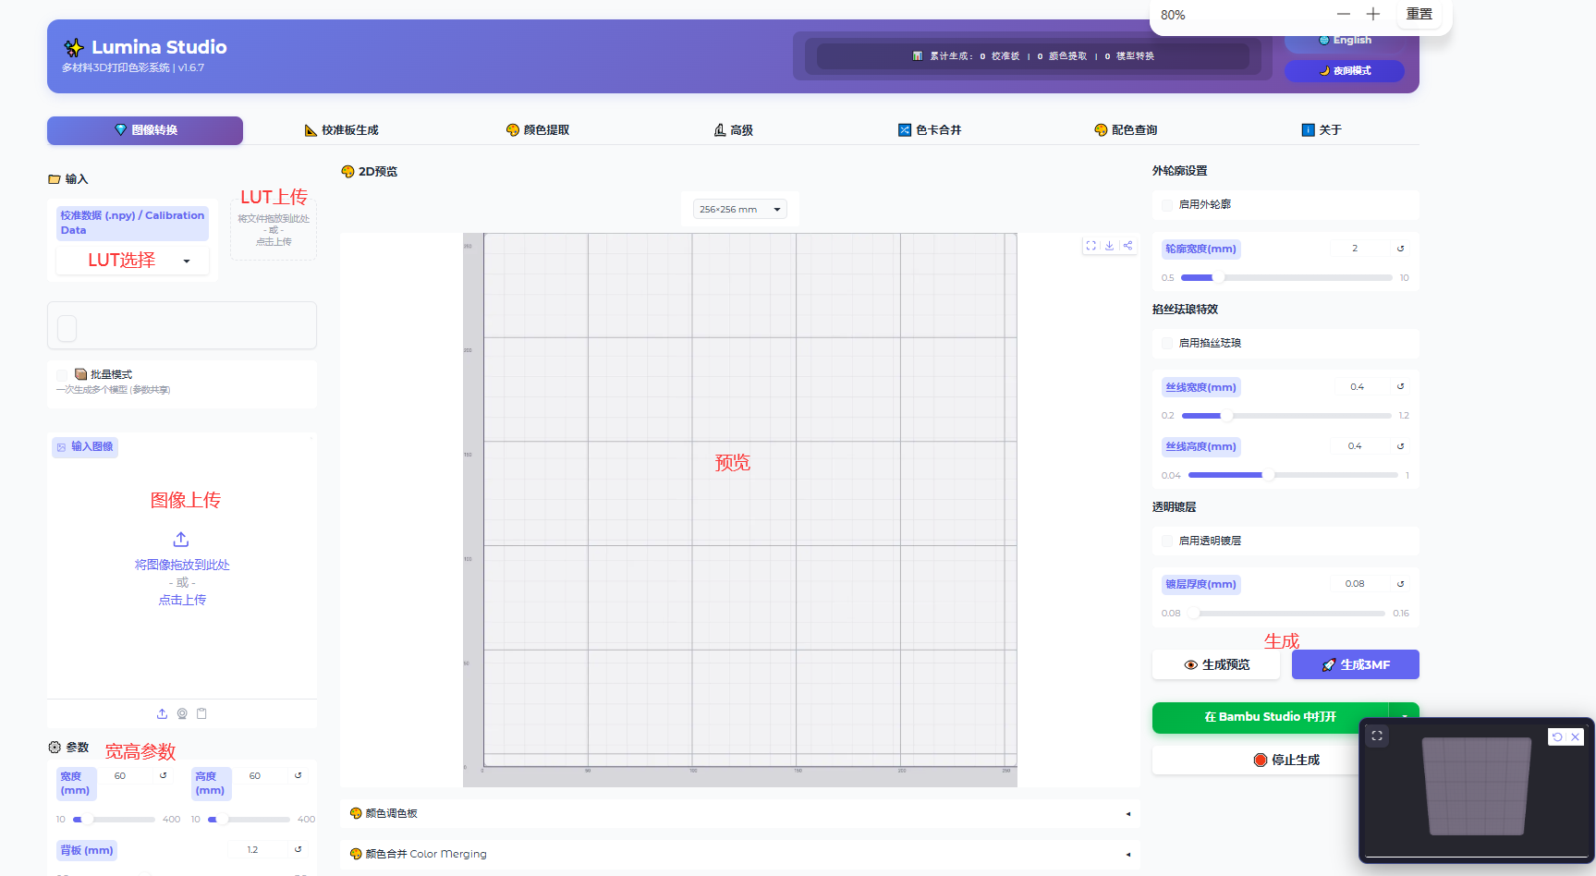Enable the 启用掐丝珐琅 checkbox
The width and height of the screenshot is (1596, 876).
coord(1167,343)
